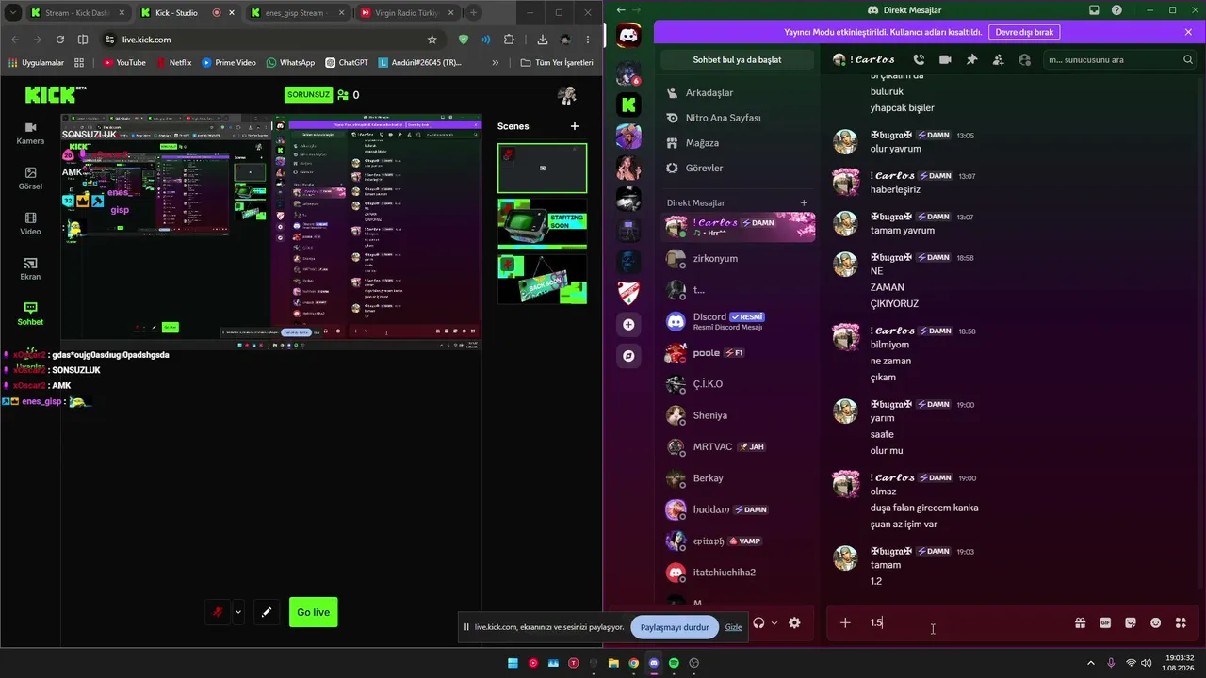1206x678 pixels.
Task: Open the Ekran screen-share panel
Action: point(30,269)
